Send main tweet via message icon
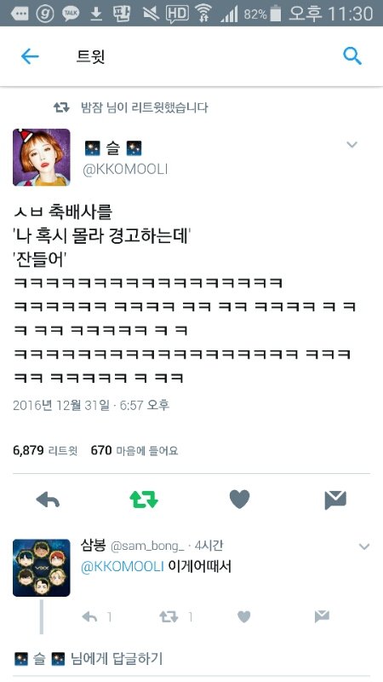The height and width of the screenshot is (682, 383). [x=335, y=500]
